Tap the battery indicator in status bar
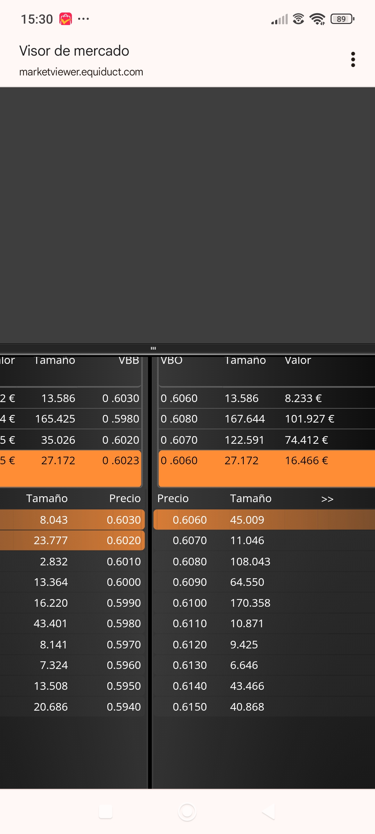375x834 pixels. pos(342,19)
